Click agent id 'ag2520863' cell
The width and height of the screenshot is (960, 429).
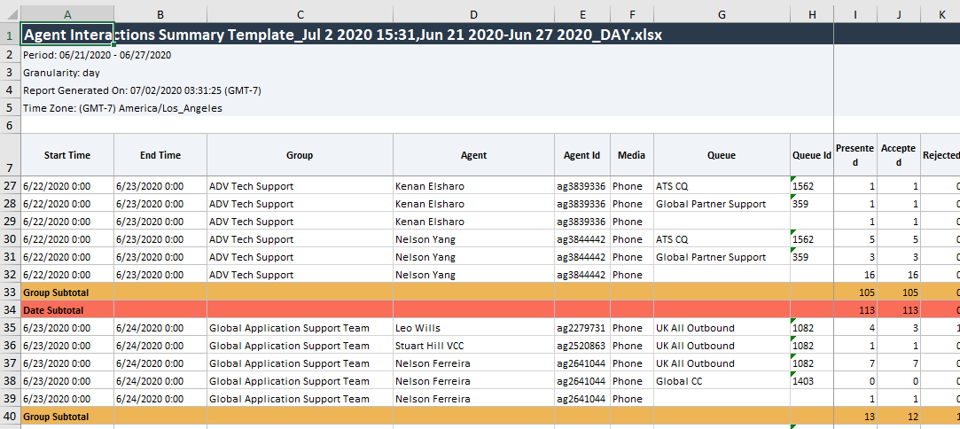[582, 345]
